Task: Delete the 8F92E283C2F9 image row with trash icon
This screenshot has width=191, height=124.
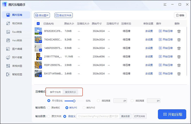Action: (x=179, y=31)
